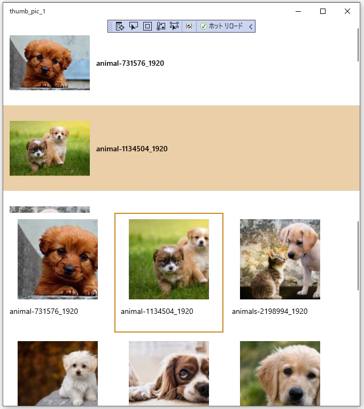Activate the Select Element cursor tool
This screenshot has height=409, width=364.
[134, 26]
